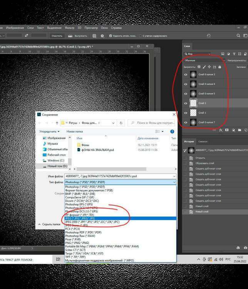Select the Слой 1 layer thumbnail
The image size is (248, 289).
[193, 113]
